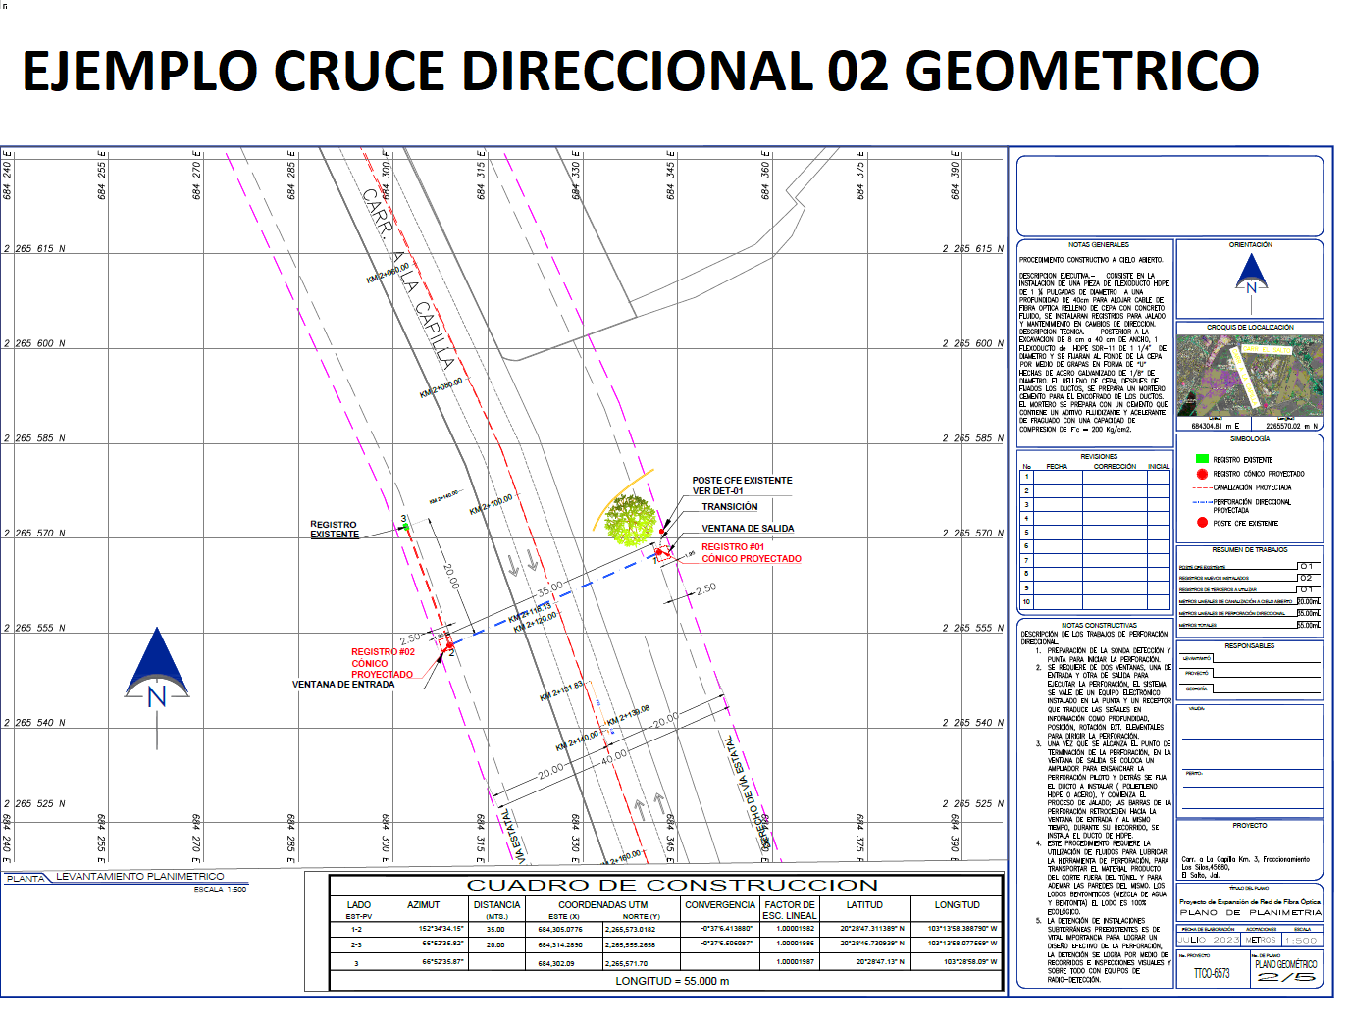Click the PLANO GEOMETRICO 2/5 sheet number

pyautogui.click(x=1286, y=971)
